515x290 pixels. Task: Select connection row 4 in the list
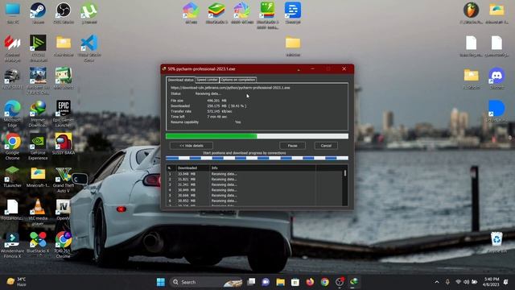pyautogui.click(x=254, y=190)
